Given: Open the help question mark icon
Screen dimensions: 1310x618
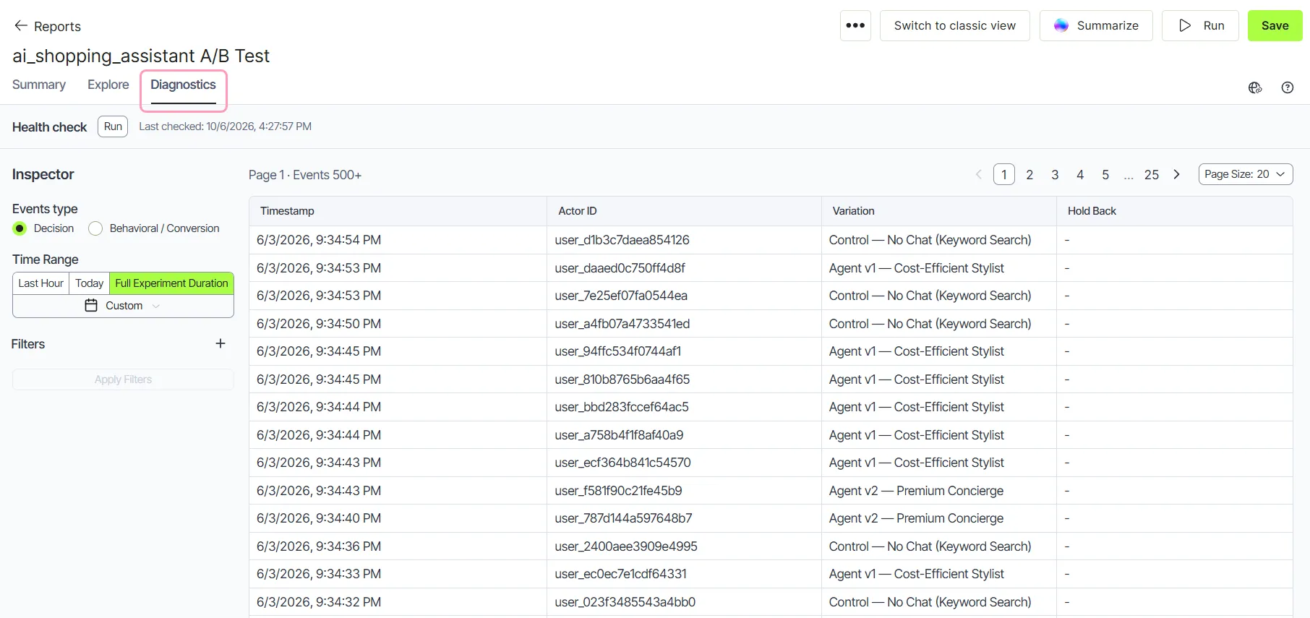Looking at the screenshot, I should pyautogui.click(x=1288, y=87).
